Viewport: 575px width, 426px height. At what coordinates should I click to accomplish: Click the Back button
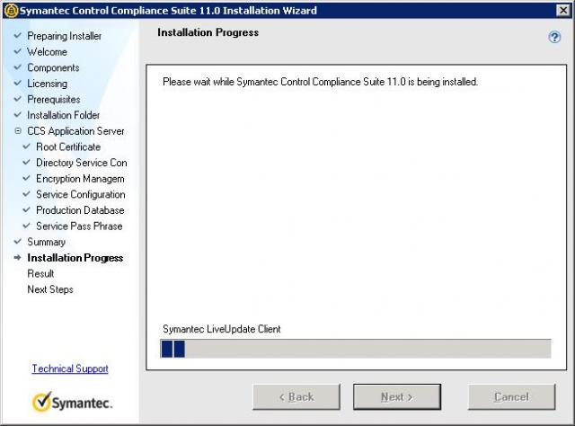[296, 396]
